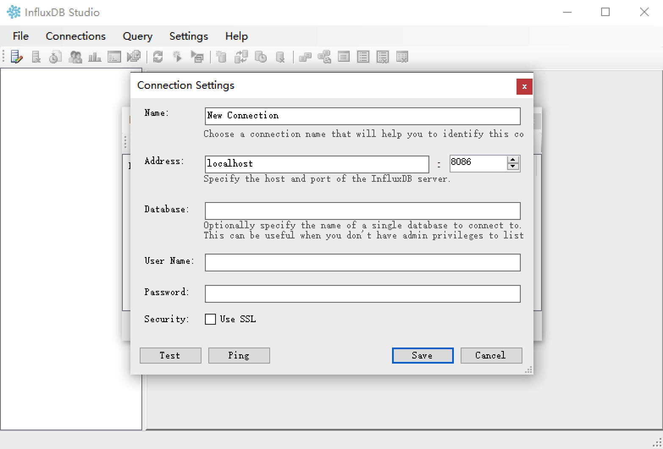Click the tag hierarchy values toolbar icon
Viewport: 663px width, 449px height.
[324, 57]
